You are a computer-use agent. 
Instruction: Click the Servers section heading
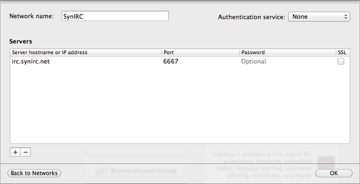[21, 42]
